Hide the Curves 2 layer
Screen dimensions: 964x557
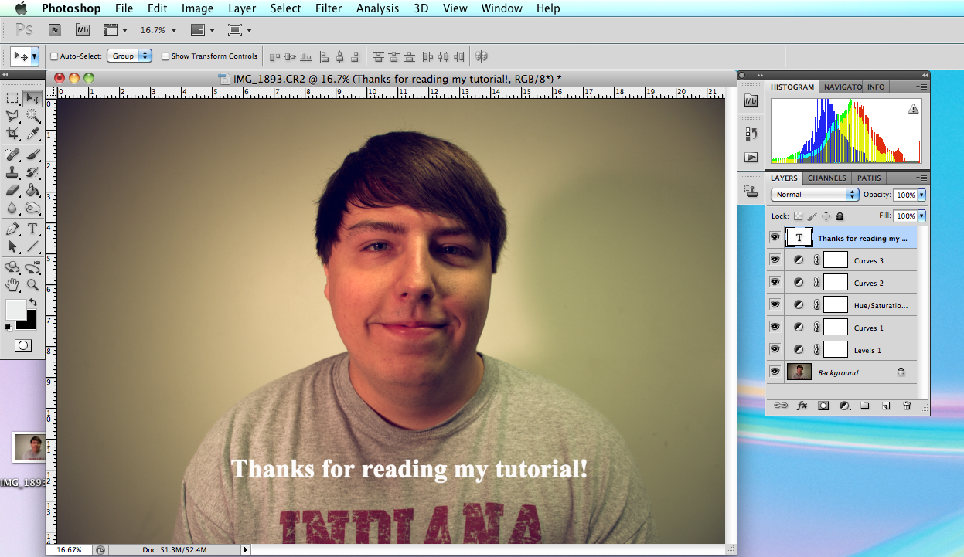[x=775, y=283]
